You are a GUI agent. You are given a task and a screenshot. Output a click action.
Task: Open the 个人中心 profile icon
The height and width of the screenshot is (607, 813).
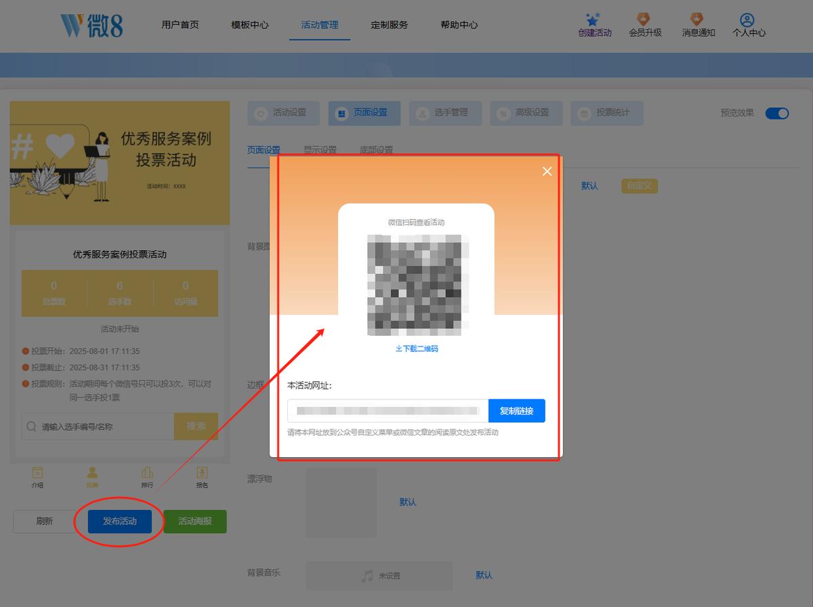pos(747,20)
